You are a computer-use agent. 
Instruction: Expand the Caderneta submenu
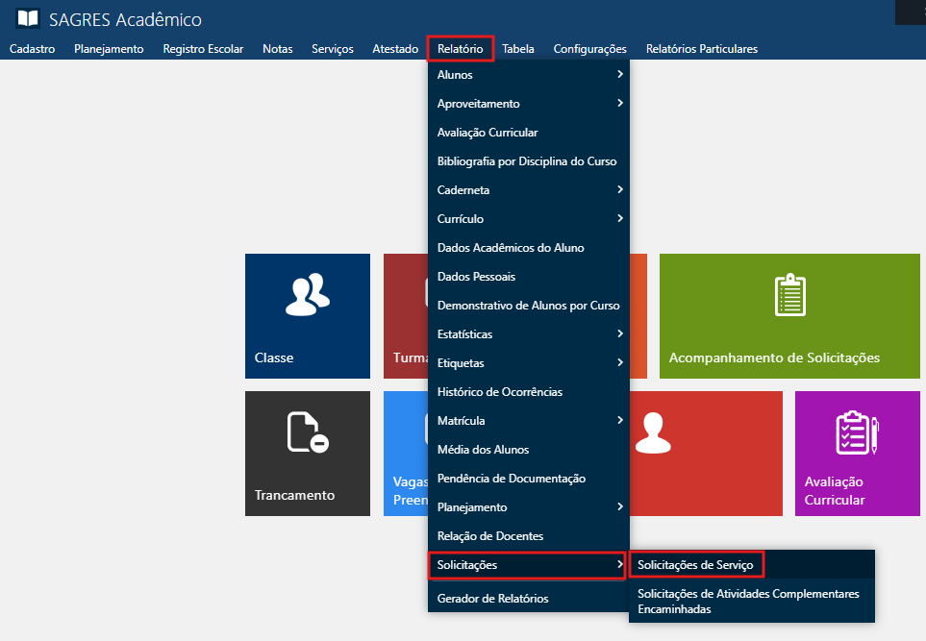[x=528, y=190]
